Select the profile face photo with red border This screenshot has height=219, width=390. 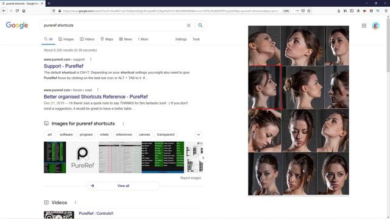[265, 87]
